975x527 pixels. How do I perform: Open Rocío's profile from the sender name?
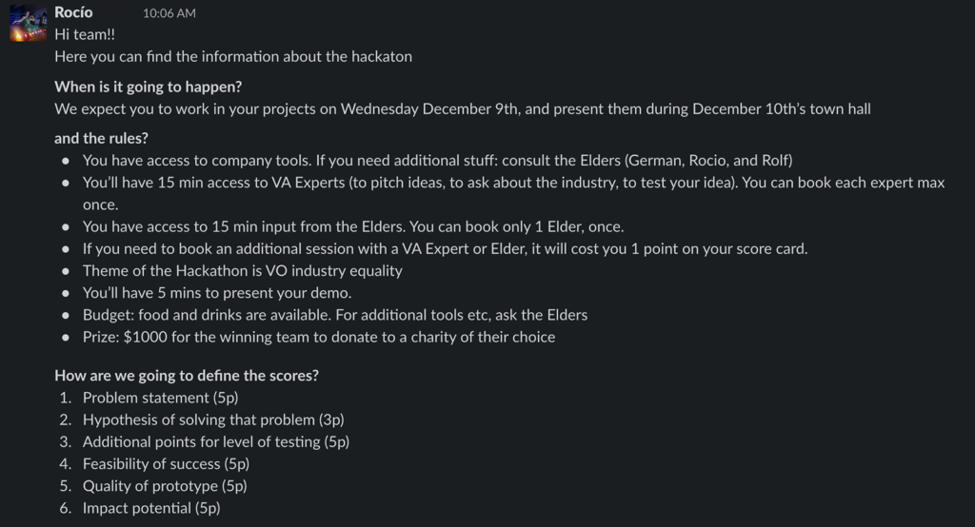click(x=73, y=12)
